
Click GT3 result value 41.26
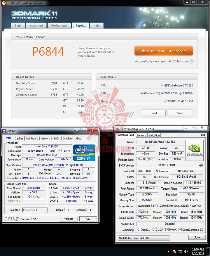click(80, 95)
